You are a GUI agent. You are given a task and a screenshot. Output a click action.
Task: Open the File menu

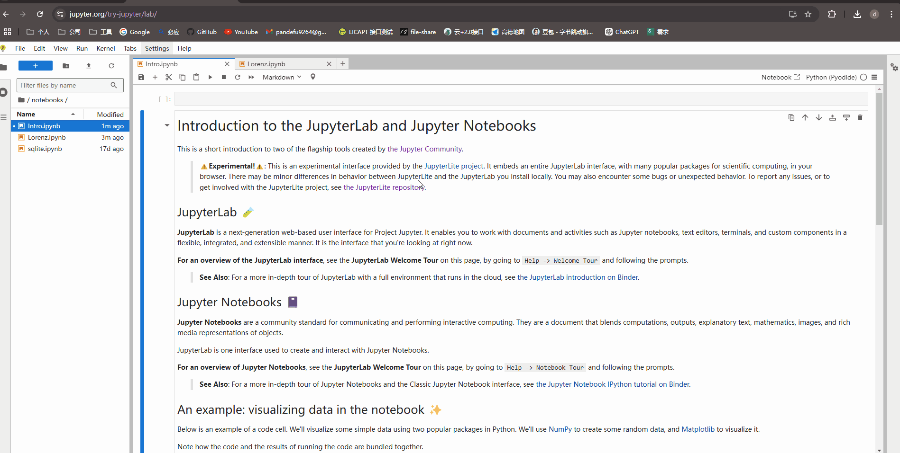tap(20, 48)
